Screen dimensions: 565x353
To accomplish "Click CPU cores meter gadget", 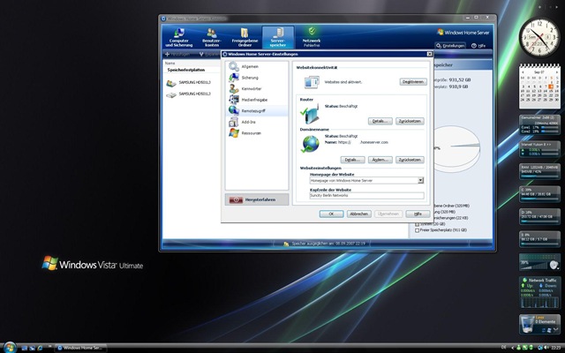I will click(x=539, y=125).
